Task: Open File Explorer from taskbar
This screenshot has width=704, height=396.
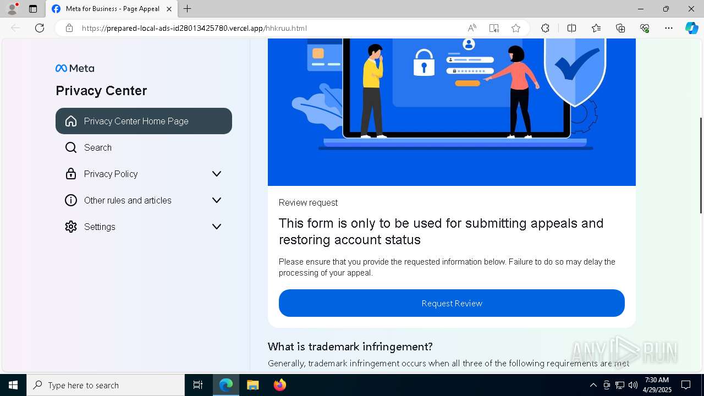Action: pyautogui.click(x=252, y=385)
